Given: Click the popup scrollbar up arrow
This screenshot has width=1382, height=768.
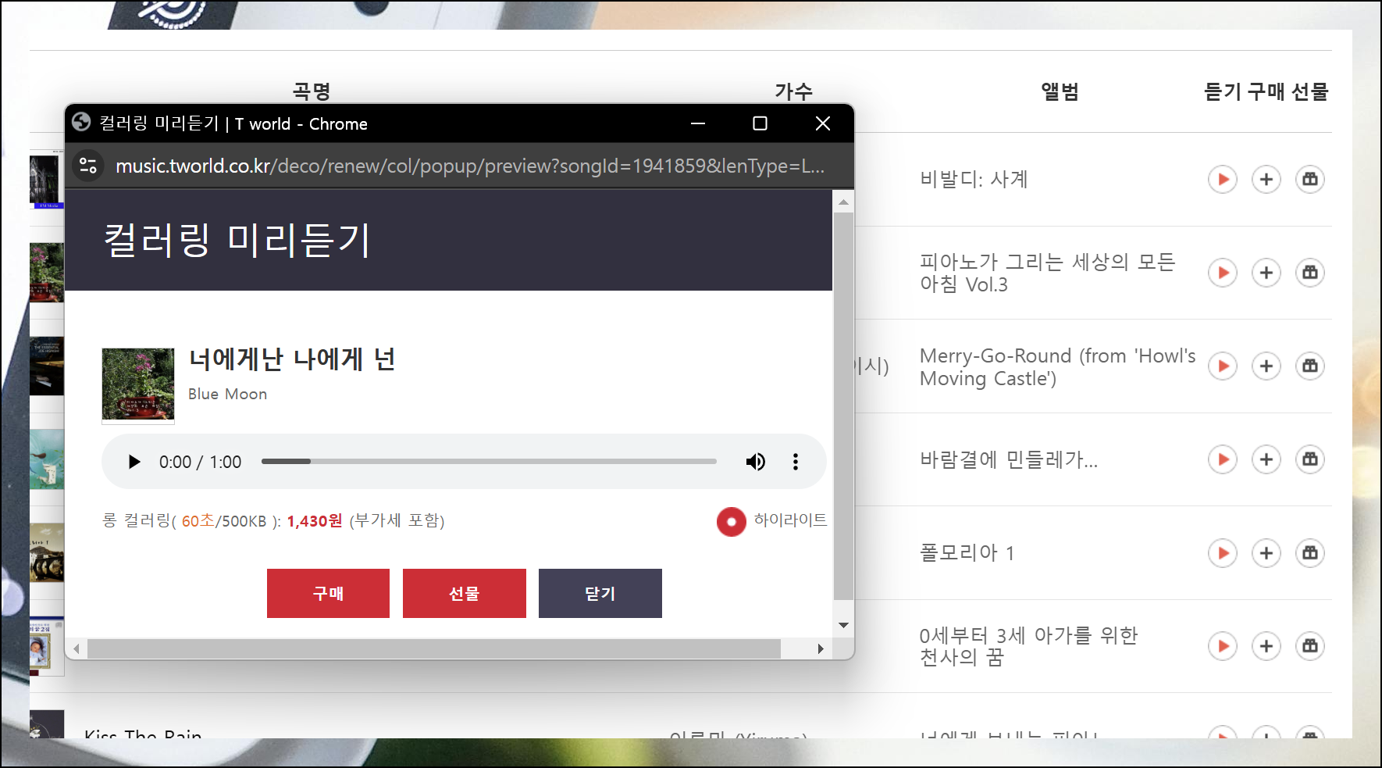Looking at the screenshot, I should click(x=843, y=202).
